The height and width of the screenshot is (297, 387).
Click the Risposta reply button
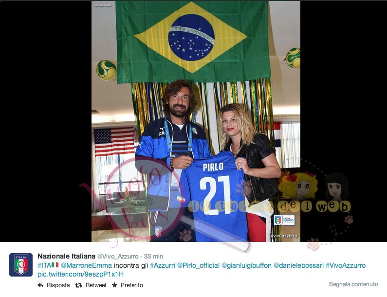[x=58, y=285]
